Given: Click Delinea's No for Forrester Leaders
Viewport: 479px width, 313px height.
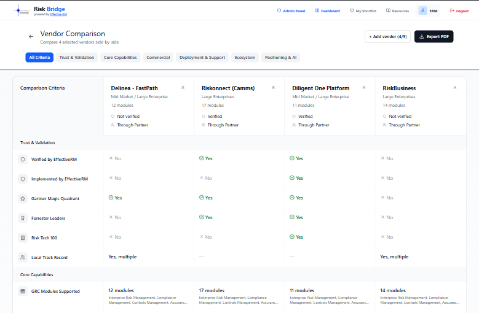Looking at the screenshot, I should tap(115, 217).
